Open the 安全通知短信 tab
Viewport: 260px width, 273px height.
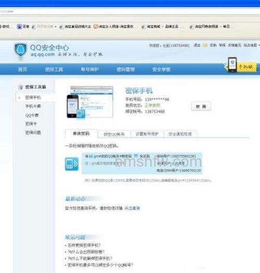pyautogui.click(x=180, y=134)
